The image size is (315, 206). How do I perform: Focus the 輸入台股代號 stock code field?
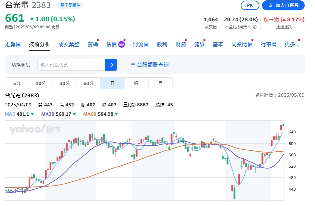tap(71, 65)
